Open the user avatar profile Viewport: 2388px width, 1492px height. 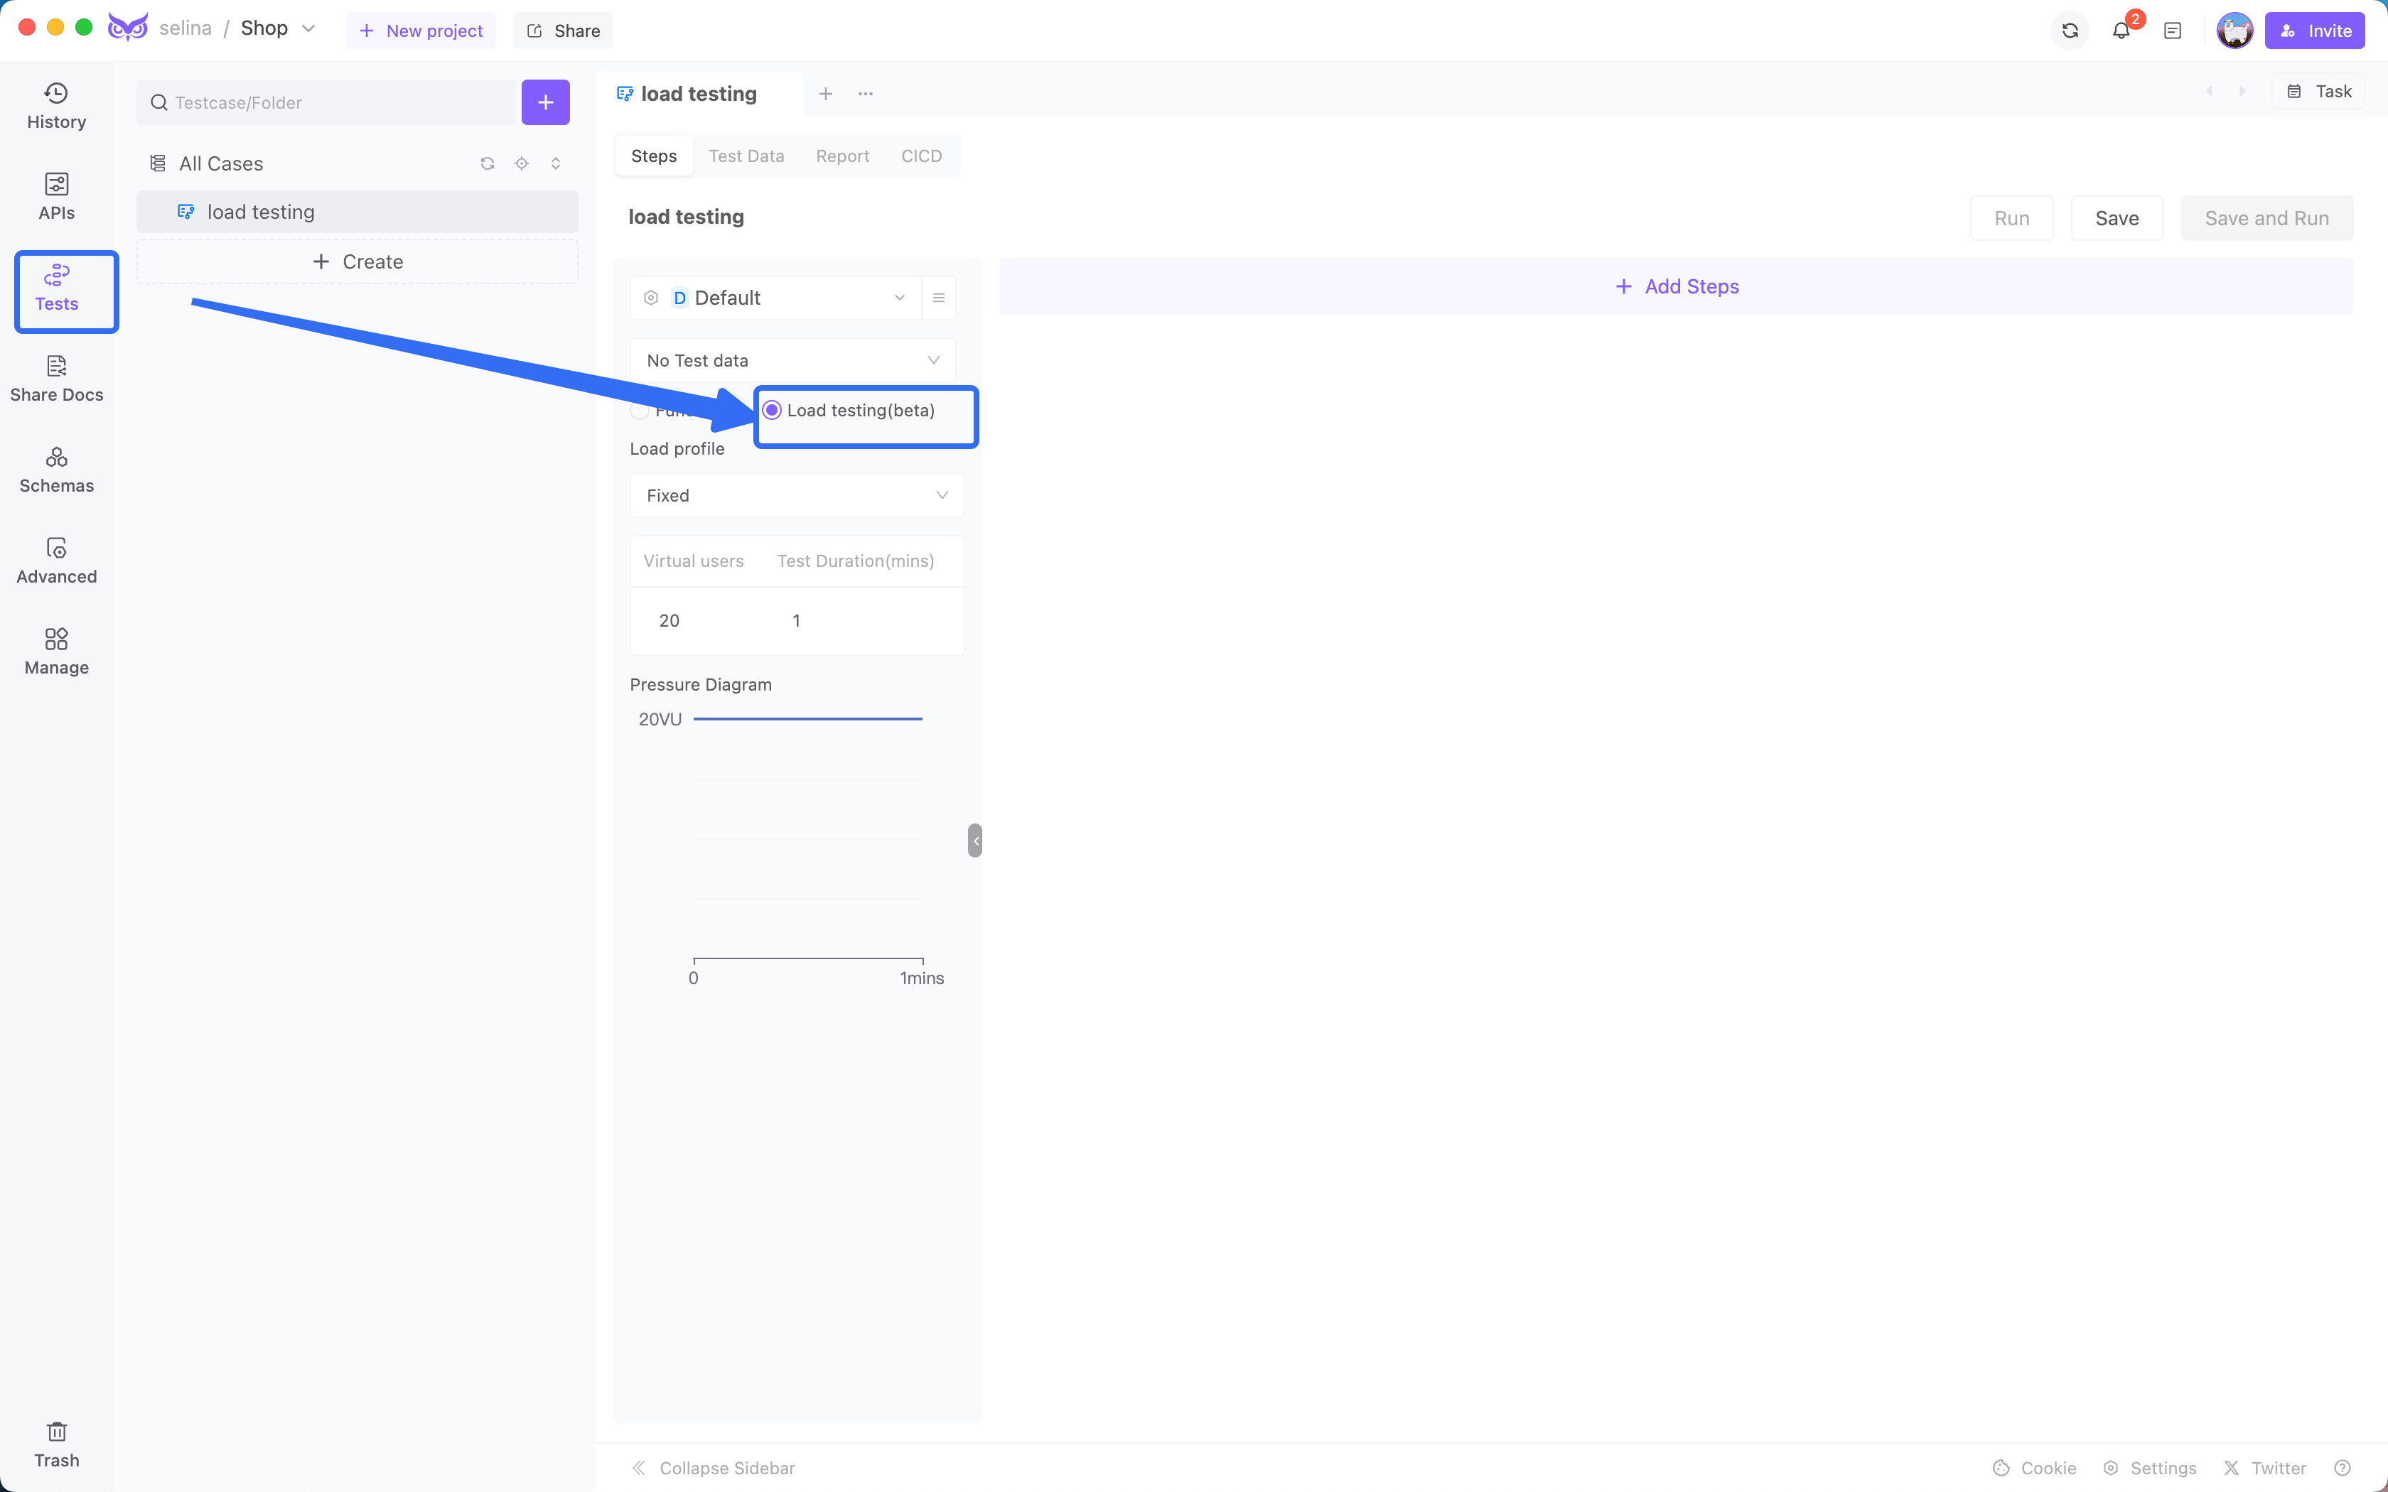click(x=2234, y=31)
